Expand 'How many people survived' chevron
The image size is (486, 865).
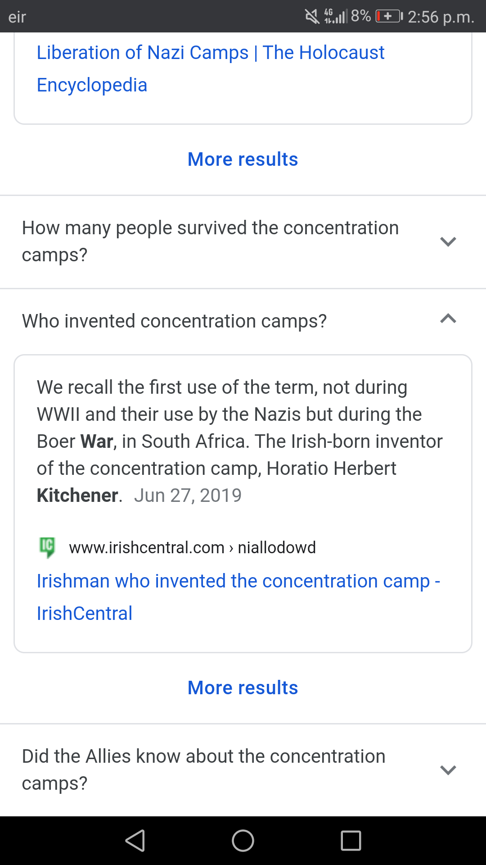[448, 241]
